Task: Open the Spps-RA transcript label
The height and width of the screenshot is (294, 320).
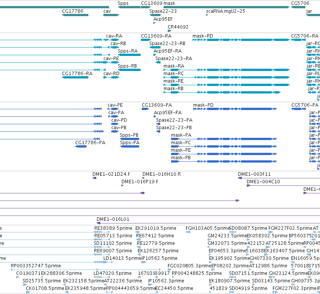Action: (x=127, y=51)
